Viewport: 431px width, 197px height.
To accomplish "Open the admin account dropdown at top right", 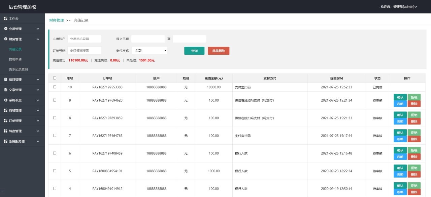I will [x=399, y=7].
